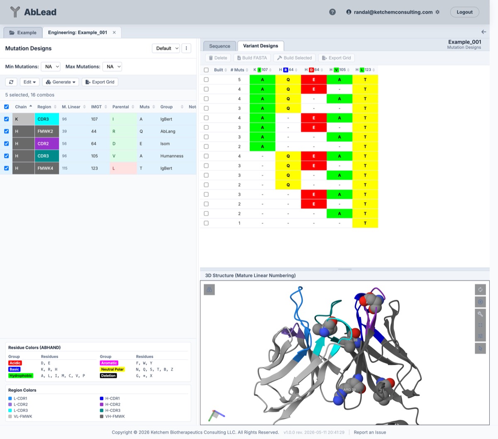Expand the Generate dropdown menu

point(61,82)
